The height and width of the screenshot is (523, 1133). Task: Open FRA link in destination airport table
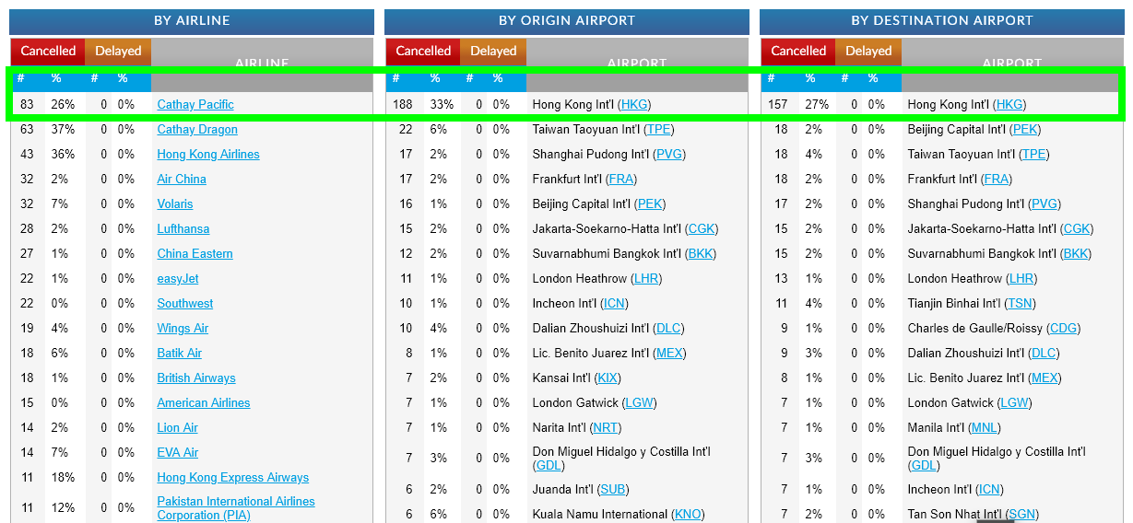(996, 180)
